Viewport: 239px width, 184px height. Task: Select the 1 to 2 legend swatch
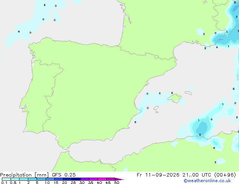24,179
